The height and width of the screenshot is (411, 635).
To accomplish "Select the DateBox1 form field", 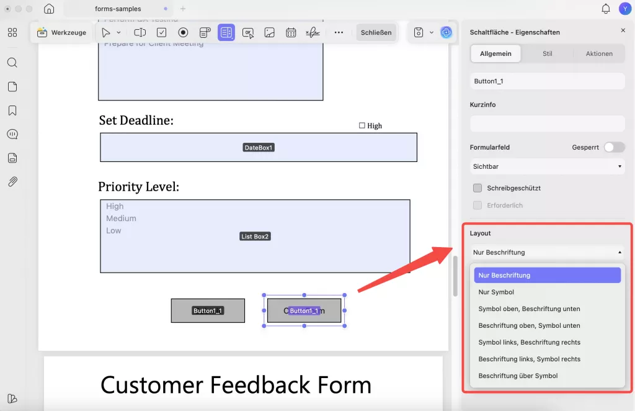I will (x=259, y=148).
